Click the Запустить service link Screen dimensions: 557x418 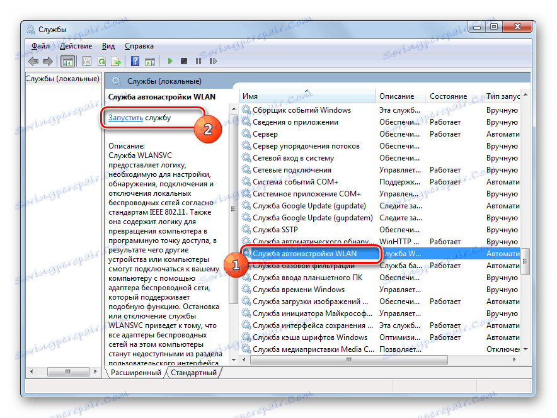coord(126,118)
